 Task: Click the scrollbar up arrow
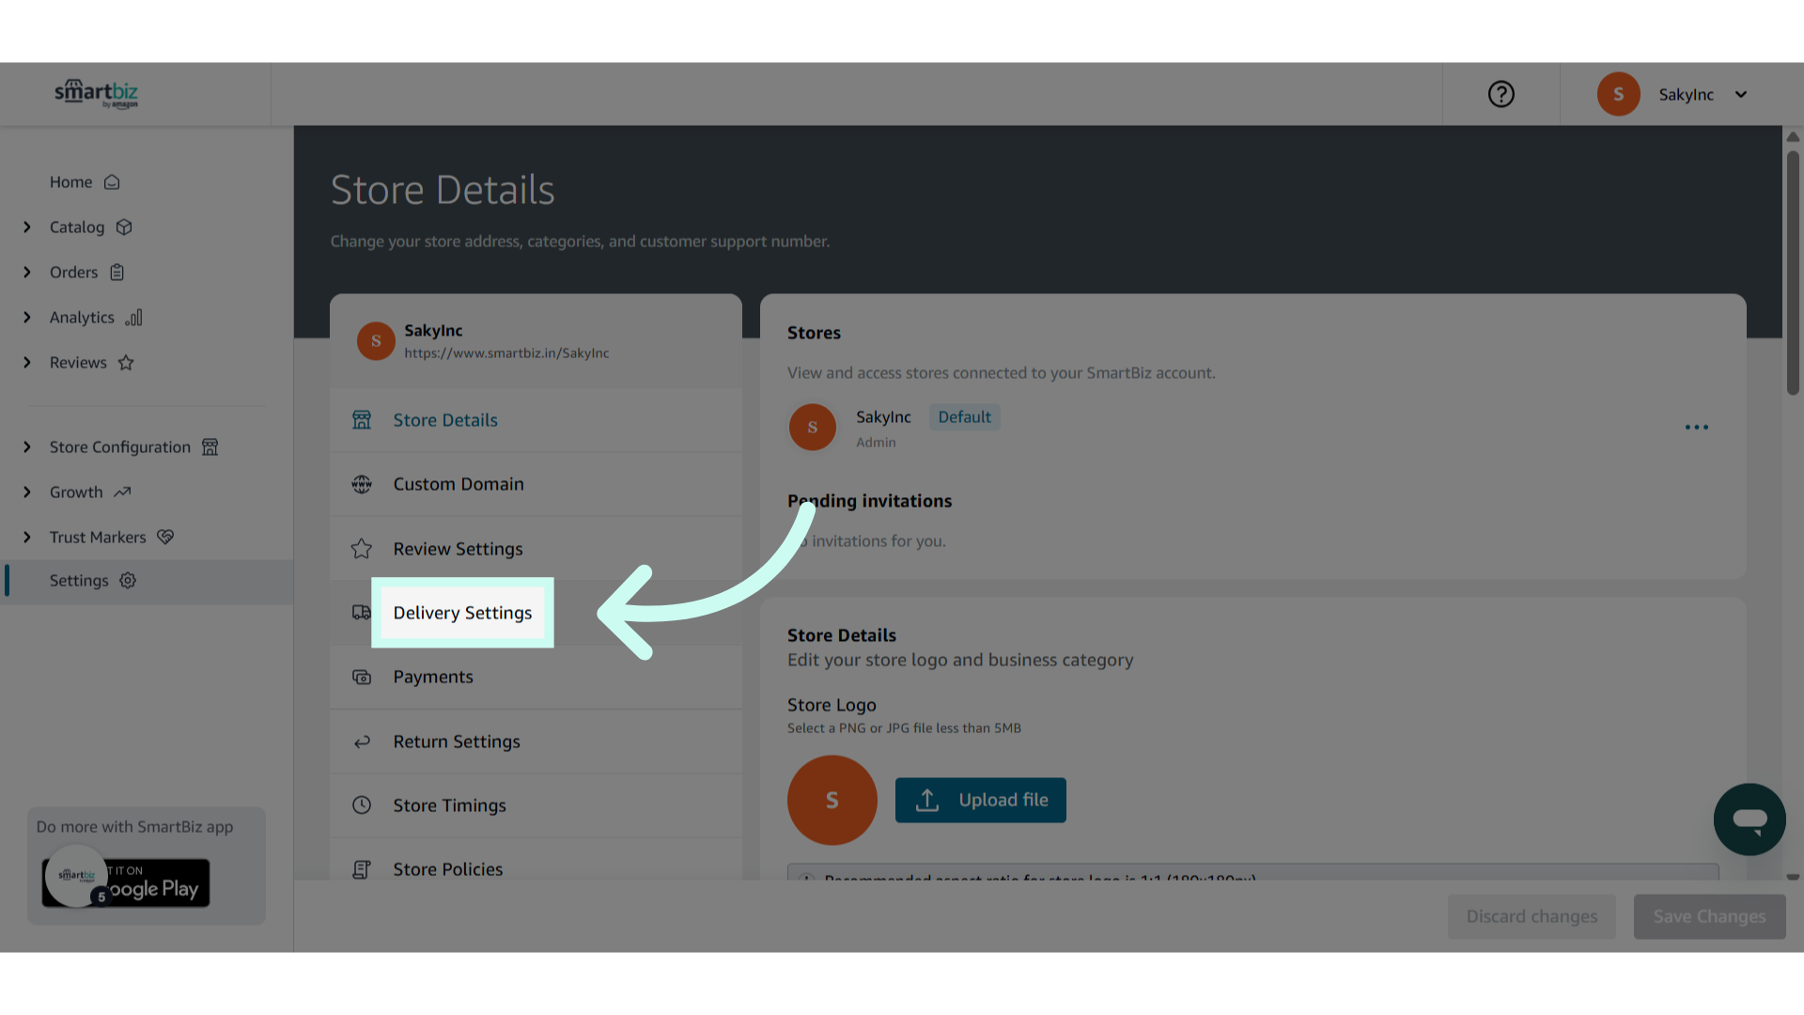coord(1793,137)
